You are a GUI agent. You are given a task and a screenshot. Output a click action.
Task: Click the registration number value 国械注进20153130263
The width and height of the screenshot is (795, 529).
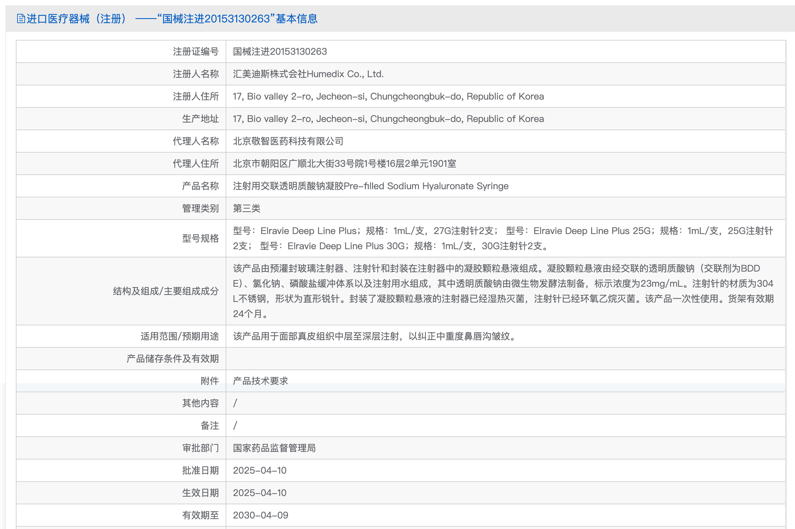279,52
